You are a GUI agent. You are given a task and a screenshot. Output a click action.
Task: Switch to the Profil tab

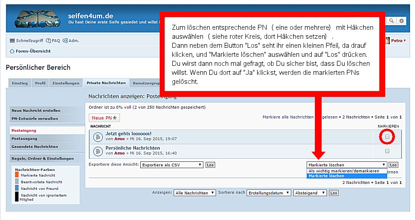pos(40,83)
